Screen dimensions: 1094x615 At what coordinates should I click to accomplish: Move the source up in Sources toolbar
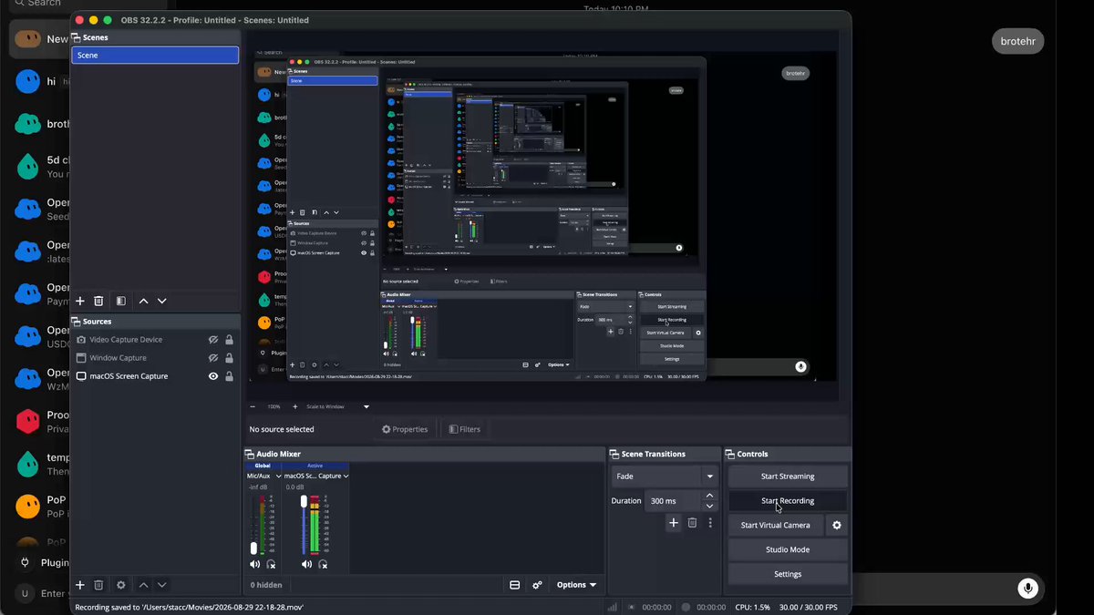coord(143,585)
